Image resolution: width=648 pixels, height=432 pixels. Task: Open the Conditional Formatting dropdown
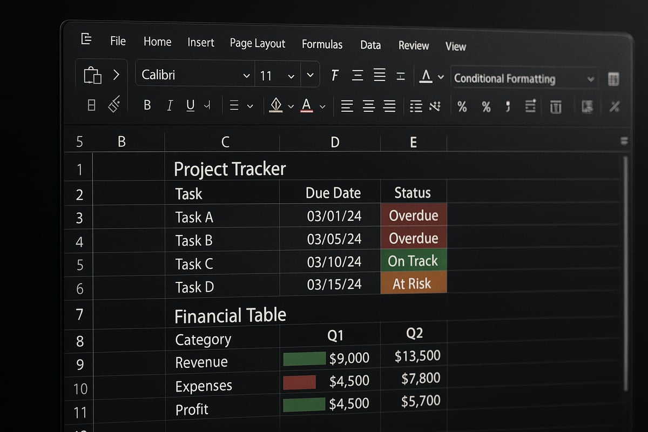pyautogui.click(x=524, y=78)
